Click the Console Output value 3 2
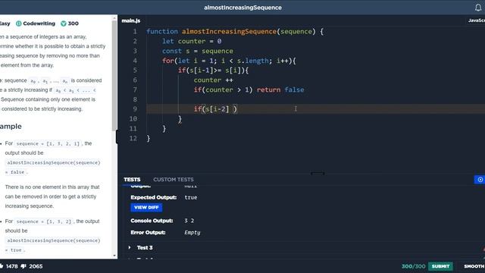The height and width of the screenshot is (273, 485). click(189, 221)
